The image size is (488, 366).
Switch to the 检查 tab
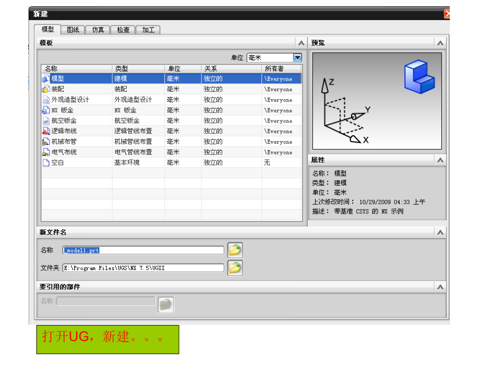click(x=123, y=30)
